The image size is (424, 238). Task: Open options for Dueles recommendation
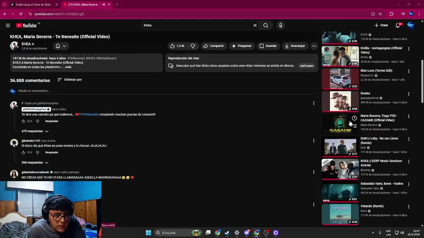point(409,94)
